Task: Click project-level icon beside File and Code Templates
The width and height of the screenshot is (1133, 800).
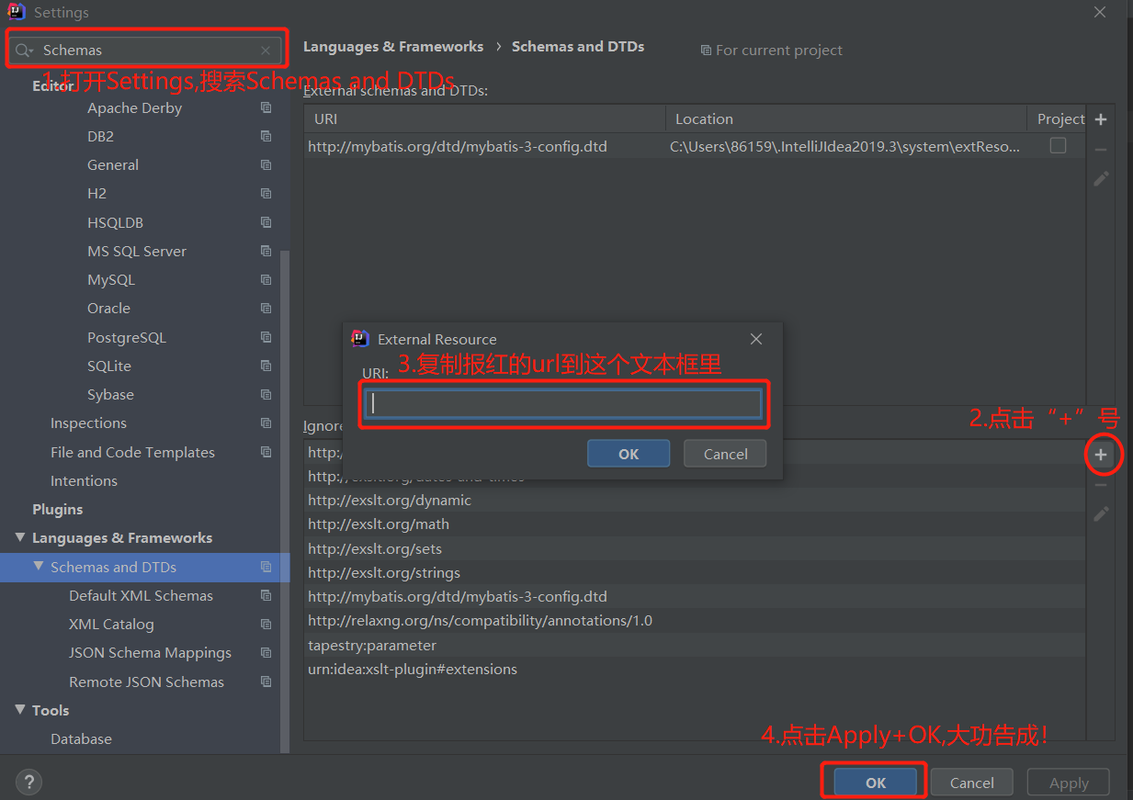Action: (x=266, y=452)
